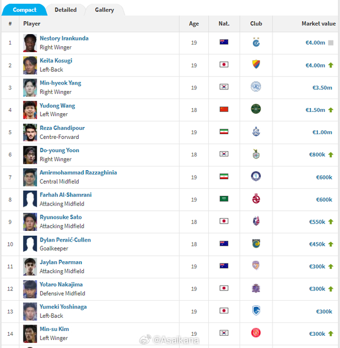The image size is (340, 348).
Task: Sort players by Age column header
Action: coord(194,23)
